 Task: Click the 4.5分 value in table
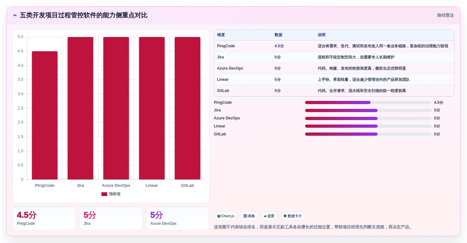279,46
